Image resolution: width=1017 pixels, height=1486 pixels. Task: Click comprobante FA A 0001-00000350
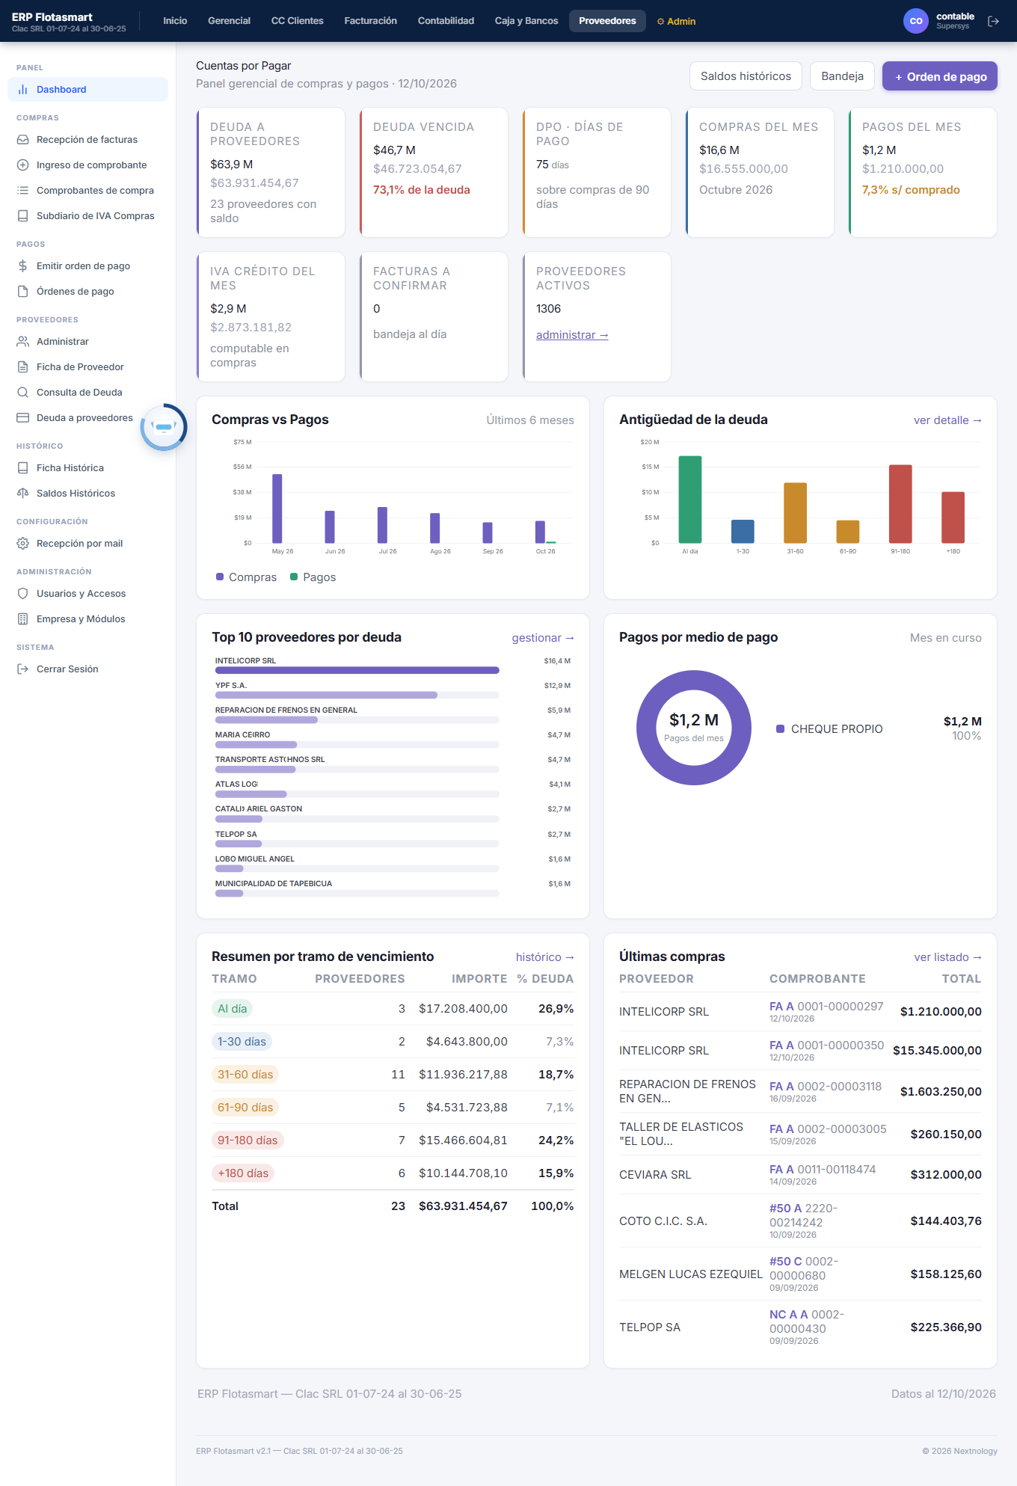[x=826, y=1046]
